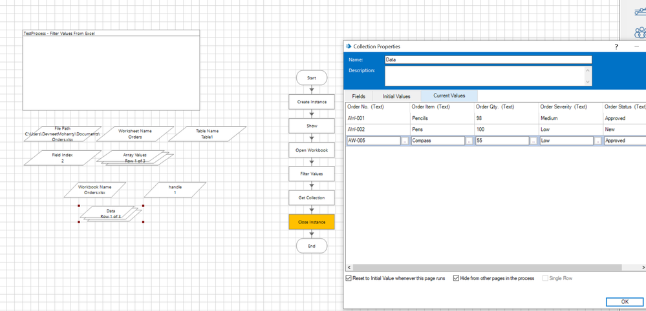Viewport: 646px width, 311px height.
Task: Uncheck Hide from other pages in the process
Action: click(456, 278)
